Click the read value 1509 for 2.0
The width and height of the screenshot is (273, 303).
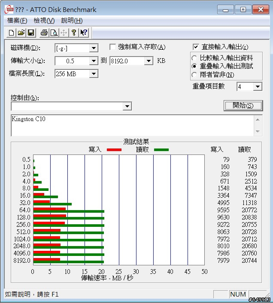click(x=251, y=174)
